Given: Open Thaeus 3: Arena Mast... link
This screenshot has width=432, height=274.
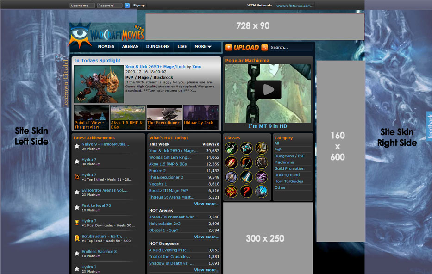Looking at the screenshot, I should coord(172,197).
